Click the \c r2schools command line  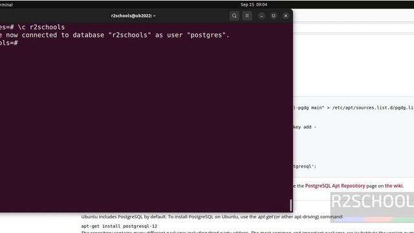point(32,27)
